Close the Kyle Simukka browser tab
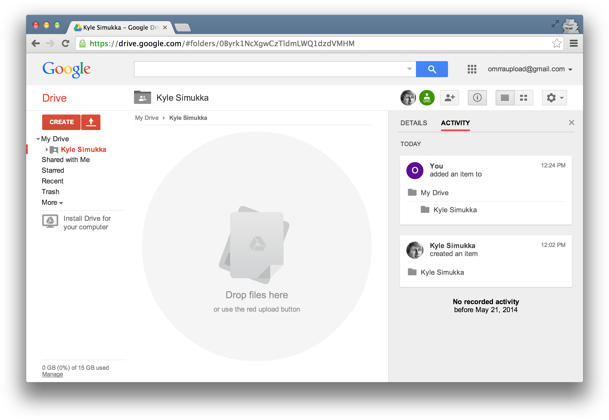 (165, 28)
